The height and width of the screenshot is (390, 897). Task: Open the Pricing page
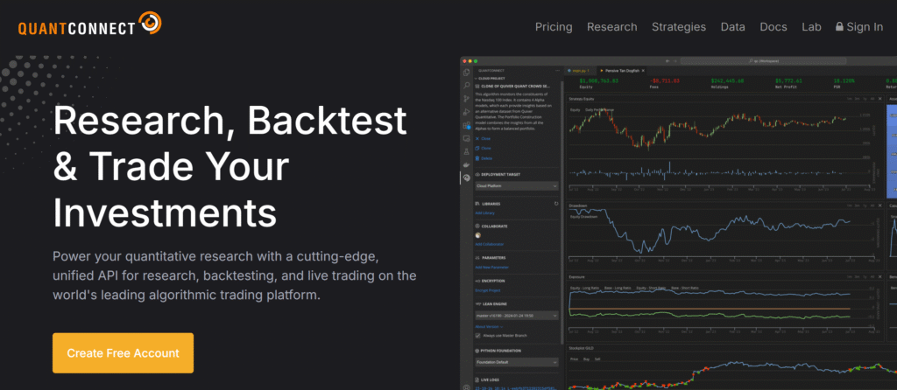[x=554, y=27]
